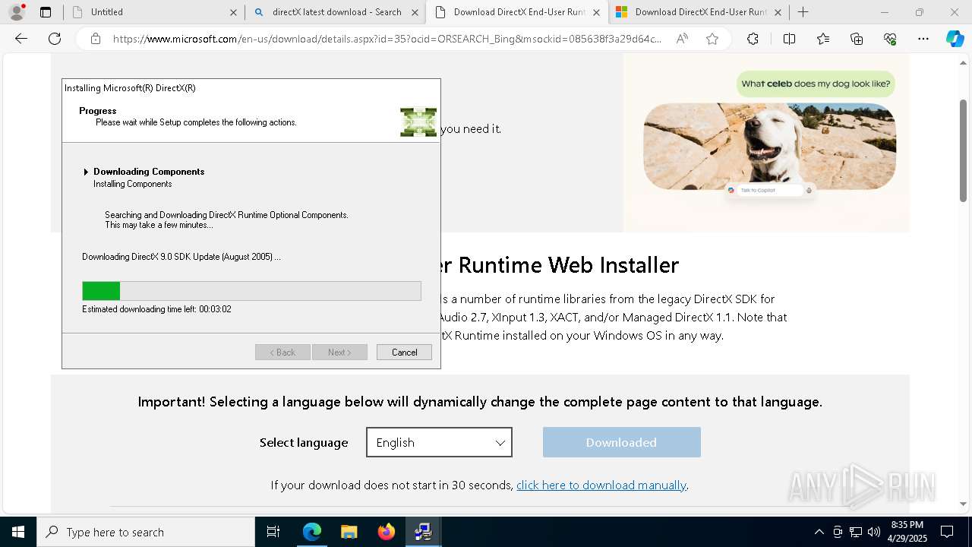972x547 pixels.
Task: Click the browser profile avatar icon
Action: pos(17,12)
